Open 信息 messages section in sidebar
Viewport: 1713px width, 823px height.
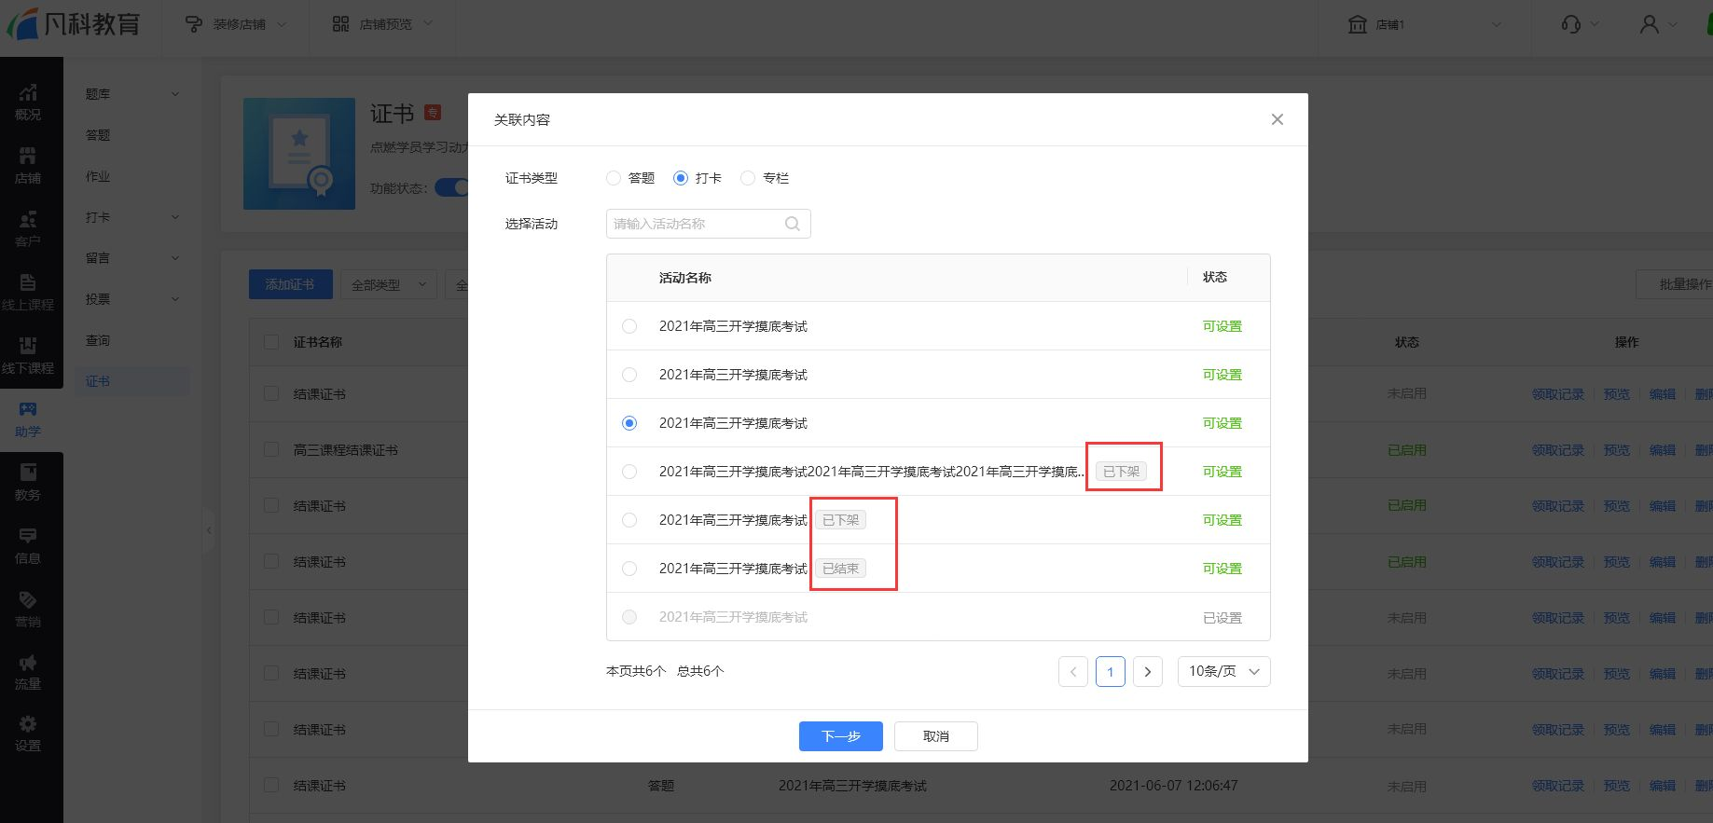coord(28,546)
